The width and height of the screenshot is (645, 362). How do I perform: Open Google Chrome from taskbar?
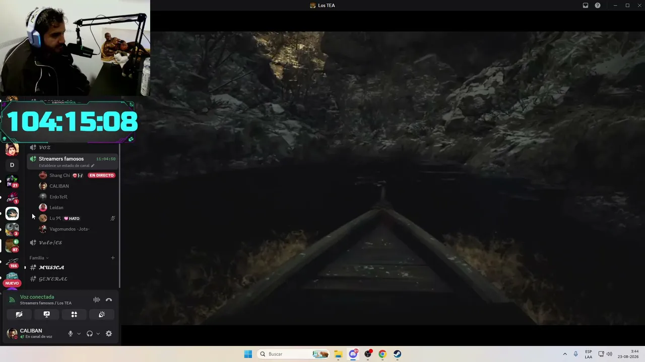click(x=382, y=354)
